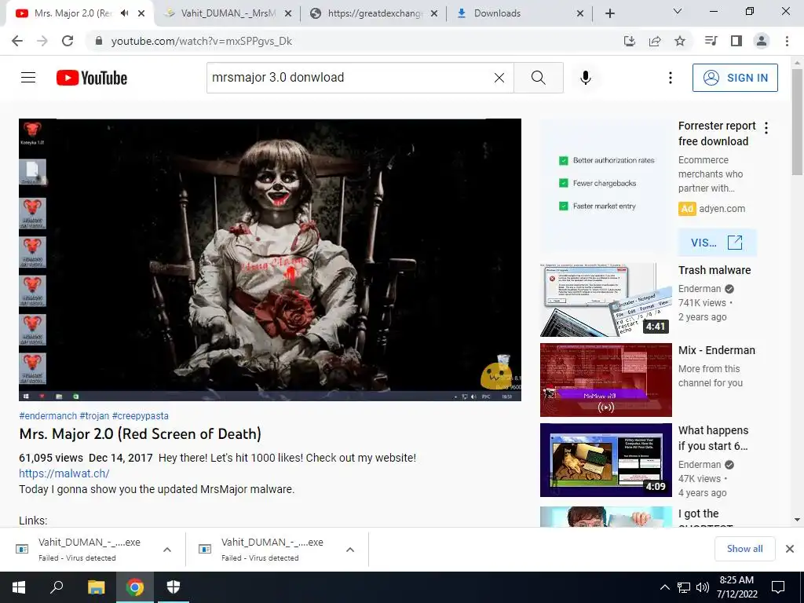Show all downloads
The width and height of the screenshot is (804, 603).
click(x=744, y=549)
